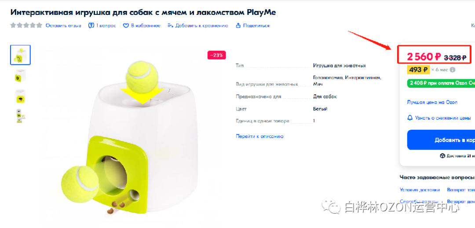Click 'Добавить в корзину' blue button
The image size is (475, 228).
pos(441,140)
